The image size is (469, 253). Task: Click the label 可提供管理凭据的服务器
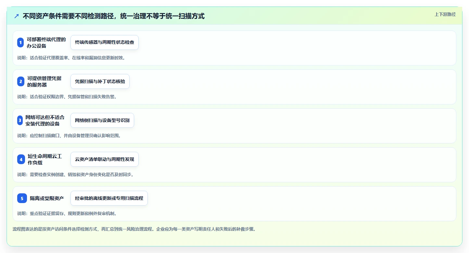point(44,81)
